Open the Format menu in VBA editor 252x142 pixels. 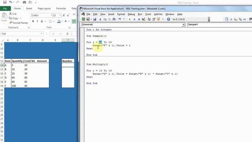coord(121,14)
